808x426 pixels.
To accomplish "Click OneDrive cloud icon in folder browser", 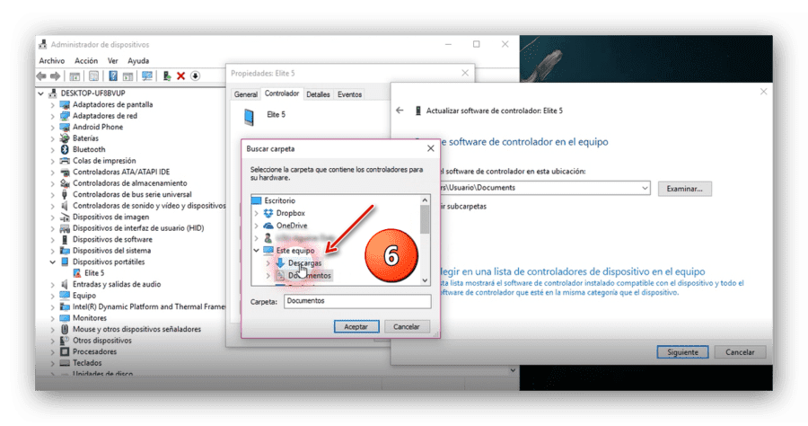I will (268, 226).
